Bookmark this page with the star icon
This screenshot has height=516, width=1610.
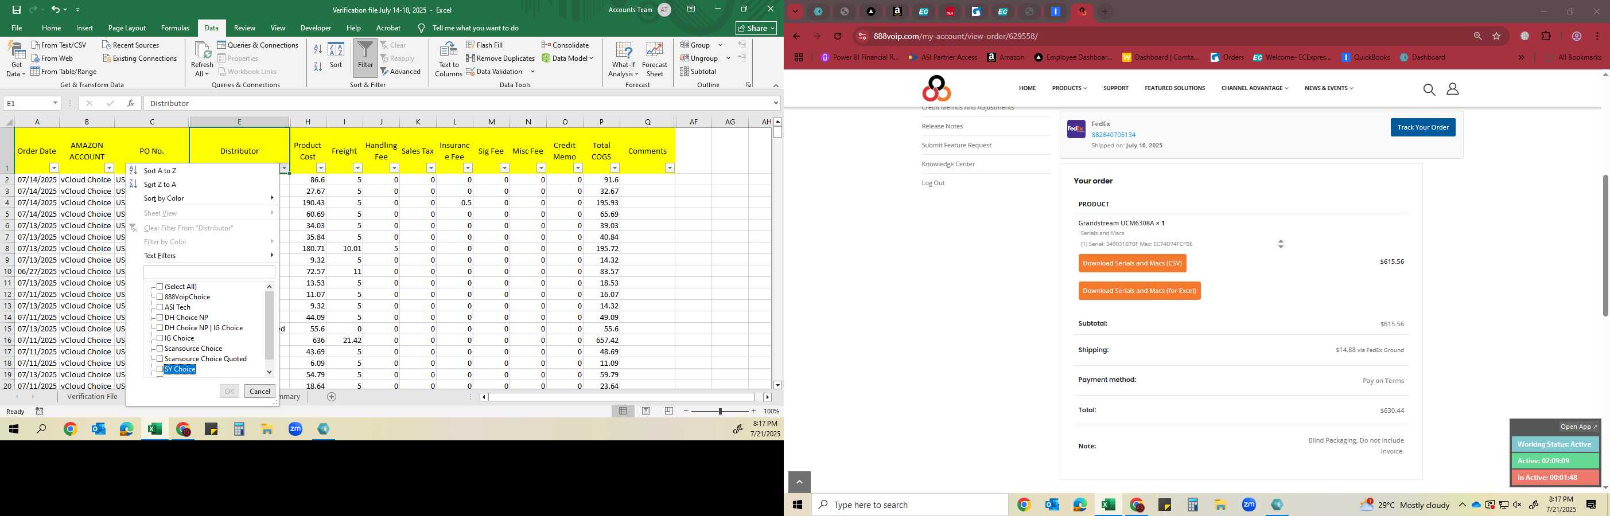(x=1496, y=36)
